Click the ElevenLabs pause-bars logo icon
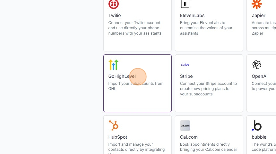 click(185, 4)
